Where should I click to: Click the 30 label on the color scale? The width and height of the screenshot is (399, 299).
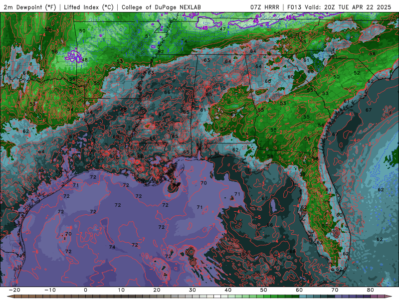point(193,290)
